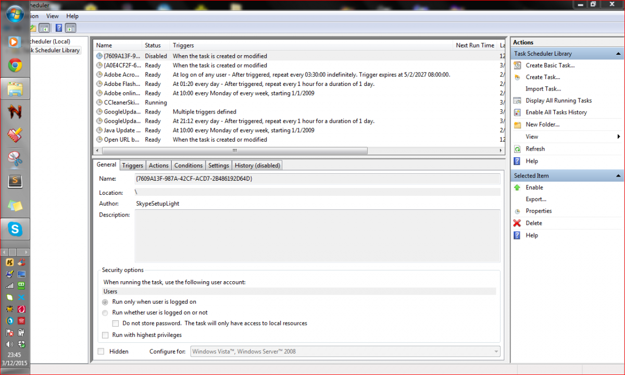Select the General tab
Viewport: 625px width, 375px height.
click(106, 165)
